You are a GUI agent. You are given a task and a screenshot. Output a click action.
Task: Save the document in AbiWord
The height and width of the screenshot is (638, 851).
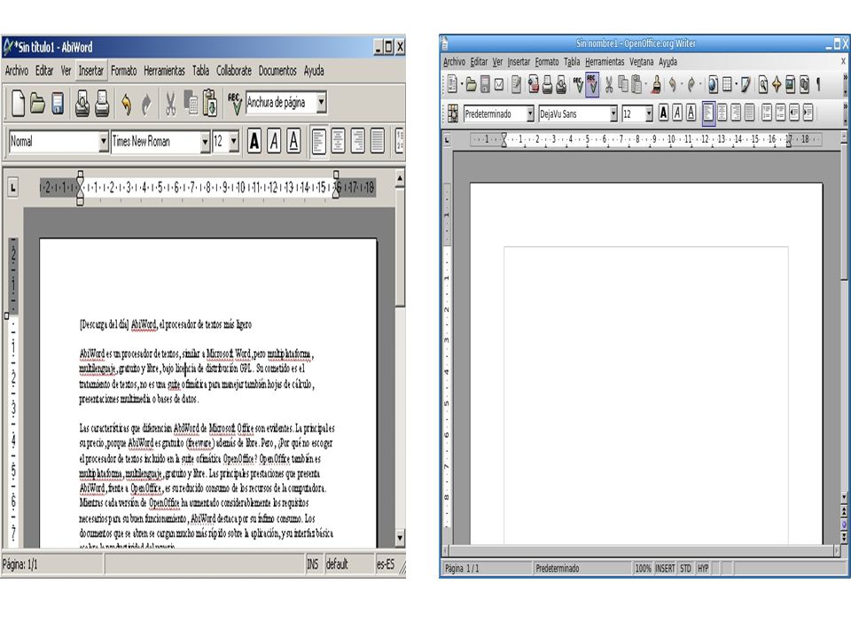58,103
